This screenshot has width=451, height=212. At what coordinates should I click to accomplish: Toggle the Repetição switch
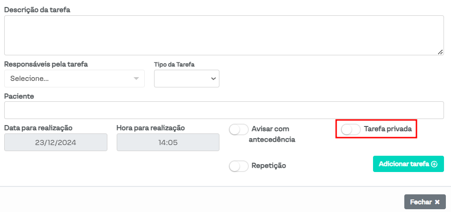pyautogui.click(x=239, y=166)
